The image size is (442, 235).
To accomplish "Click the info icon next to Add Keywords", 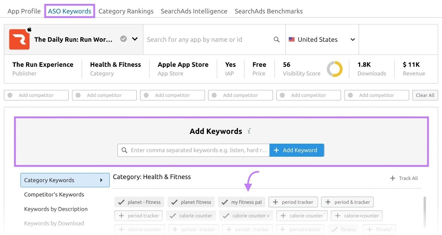I will [249, 131].
